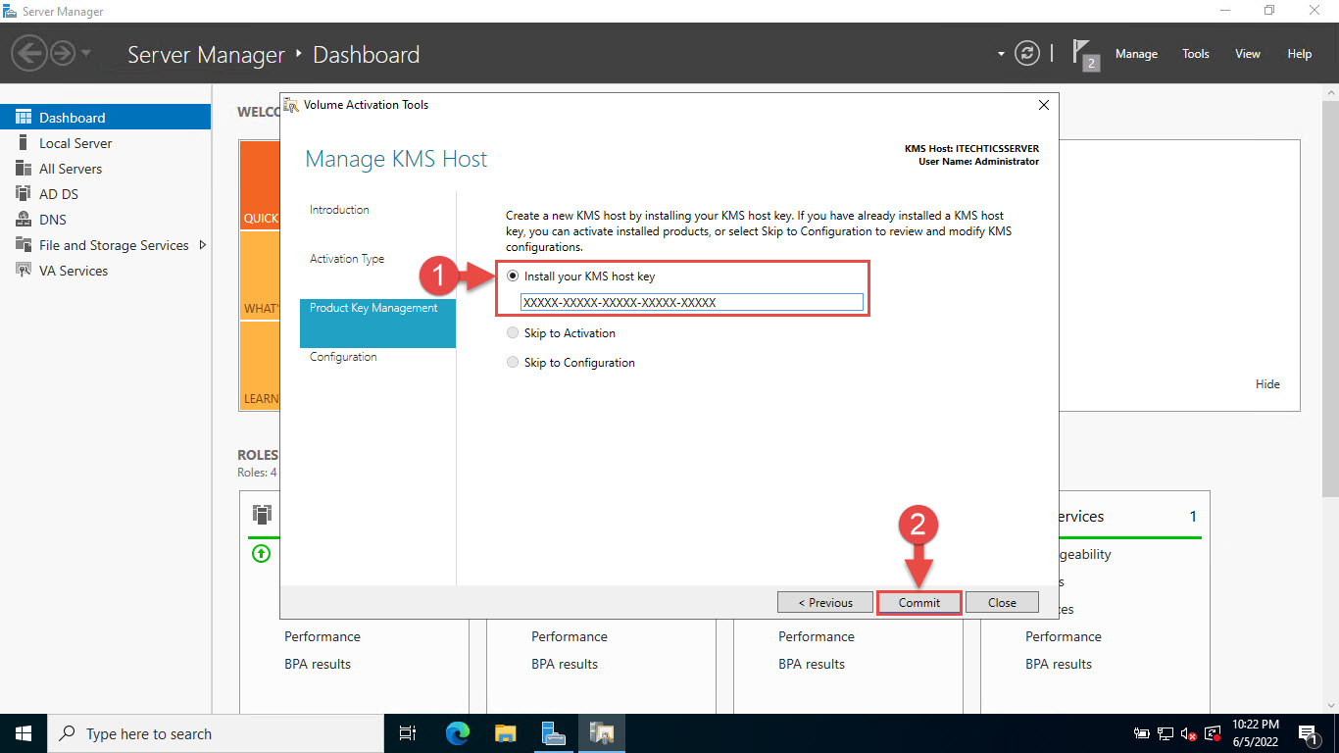Expand File and Storage Services chevron
Screen dimensions: 1339x753
204,245
